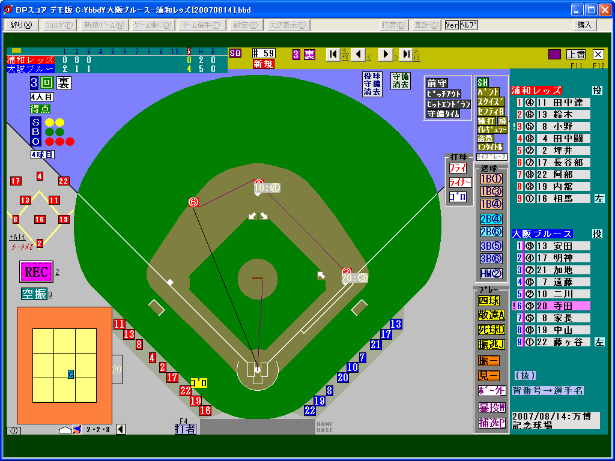Image resolution: width=615 pixels, height=461 pixels.
Task: Click the 新規 new record button
Action: point(264,64)
